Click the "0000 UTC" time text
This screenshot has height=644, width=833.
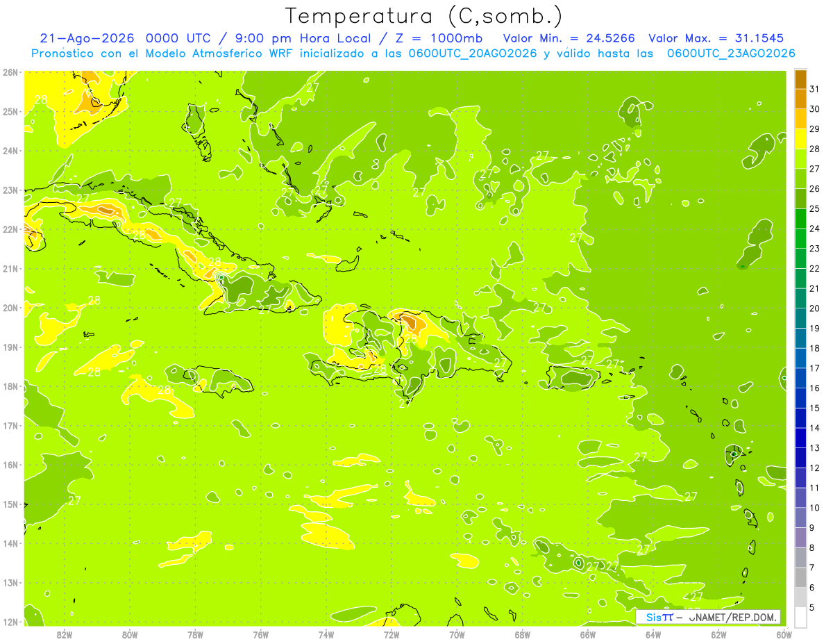(177, 38)
